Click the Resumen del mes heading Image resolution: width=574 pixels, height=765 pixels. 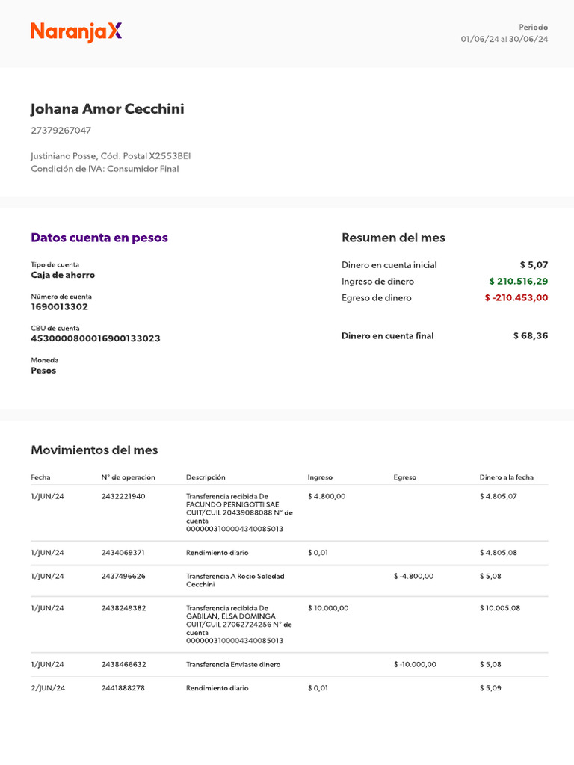point(393,238)
